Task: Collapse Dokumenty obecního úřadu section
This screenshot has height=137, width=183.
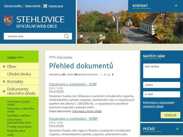Action: tap(4, 91)
